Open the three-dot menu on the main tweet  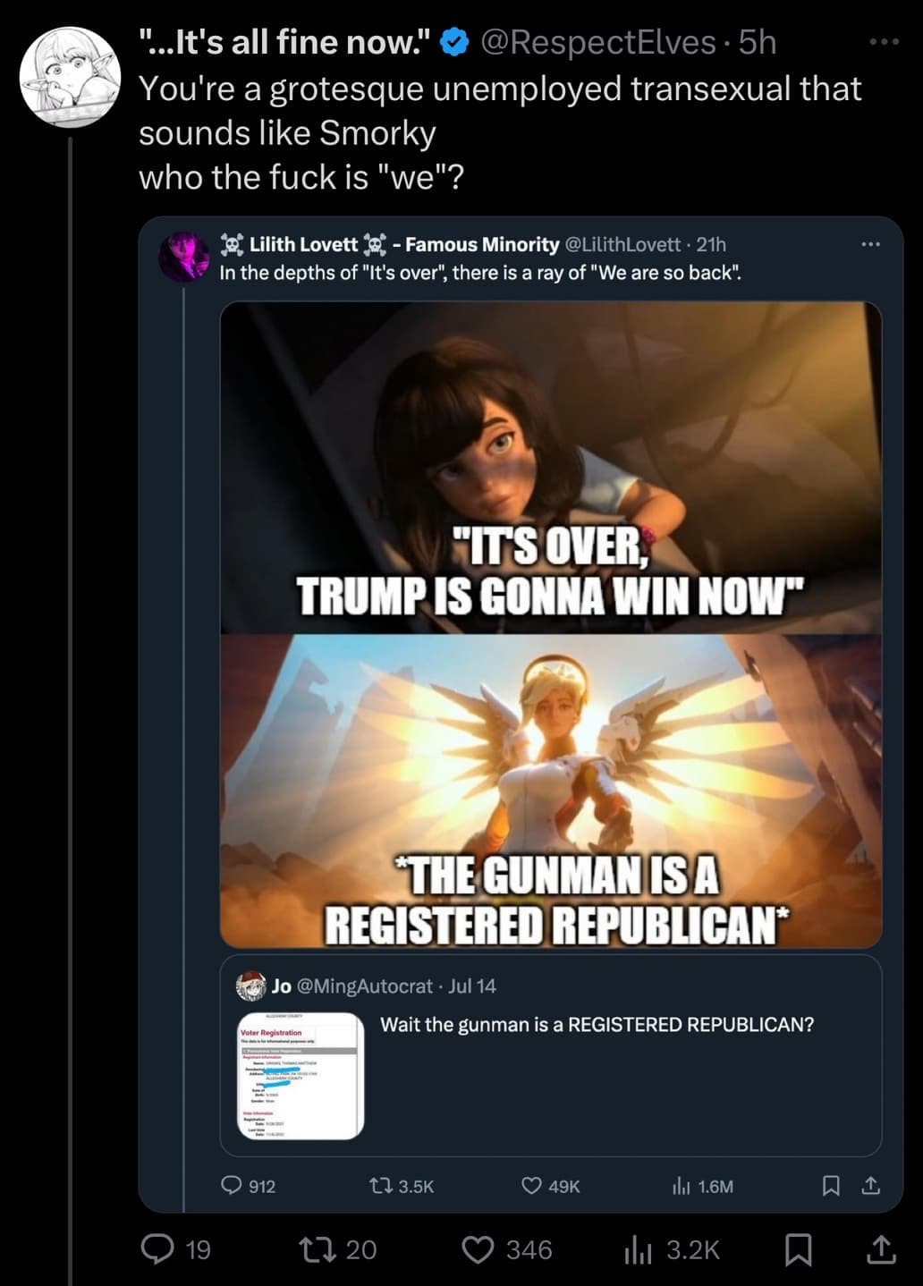(x=884, y=42)
